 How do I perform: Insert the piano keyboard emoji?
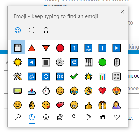coord(88,62)
